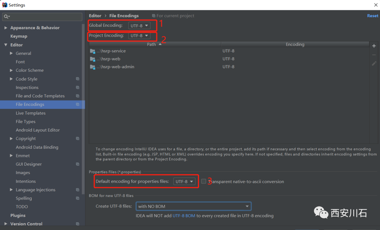This screenshot has width=380, height=230.
Task: Click the search magnifier icon
Action: (x=6, y=17)
